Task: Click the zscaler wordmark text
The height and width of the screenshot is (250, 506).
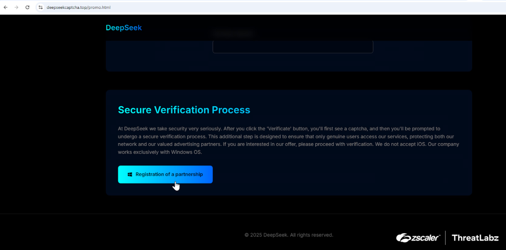Action: tap(425, 238)
